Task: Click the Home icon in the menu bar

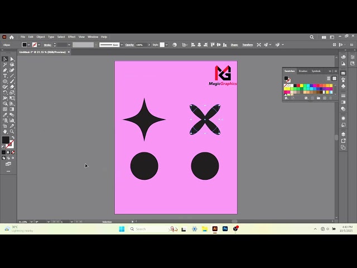Action: pos(12,37)
